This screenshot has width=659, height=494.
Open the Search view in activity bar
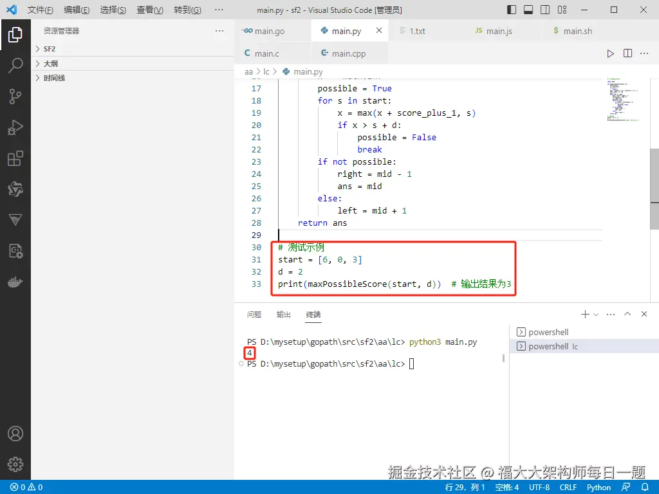tap(15, 65)
